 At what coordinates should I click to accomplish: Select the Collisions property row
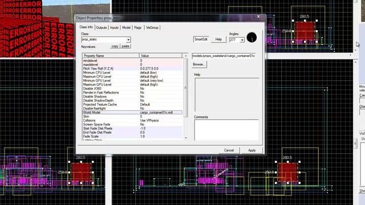tap(132, 120)
